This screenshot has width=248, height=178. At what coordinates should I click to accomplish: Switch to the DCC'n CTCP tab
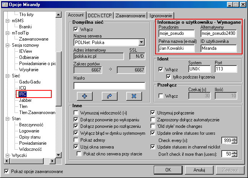coord(100,15)
